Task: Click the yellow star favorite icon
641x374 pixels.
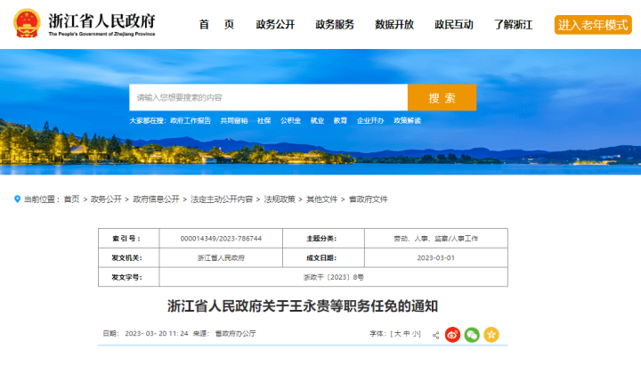Action: coord(491,335)
